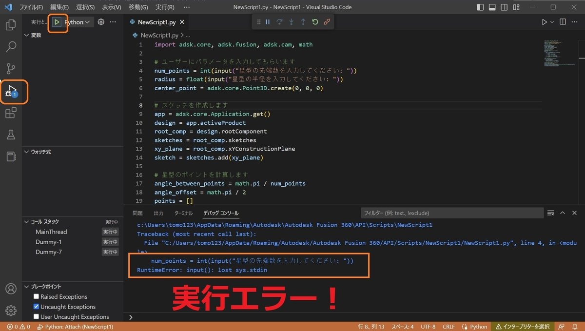The height and width of the screenshot is (331, 585).
Task: Click スペース: 4 indentation status
Action: pos(403,327)
